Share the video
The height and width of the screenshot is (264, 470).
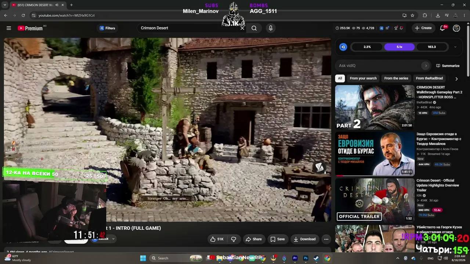pyautogui.click(x=254, y=239)
